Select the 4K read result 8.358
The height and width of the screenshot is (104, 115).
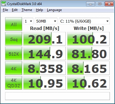tap(44, 68)
